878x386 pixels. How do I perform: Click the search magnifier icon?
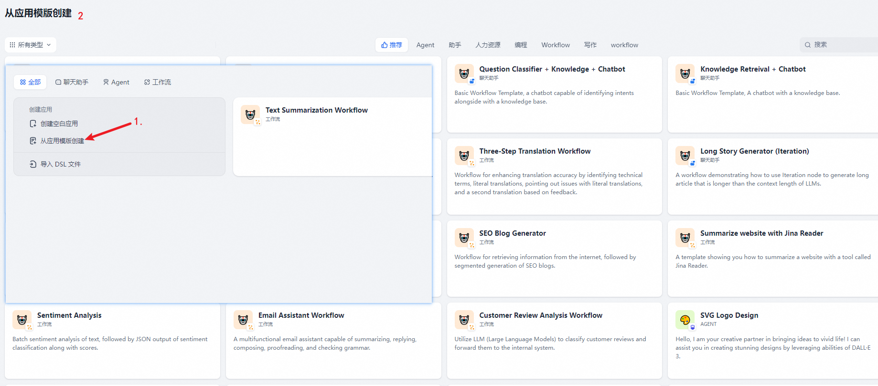[808, 45]
